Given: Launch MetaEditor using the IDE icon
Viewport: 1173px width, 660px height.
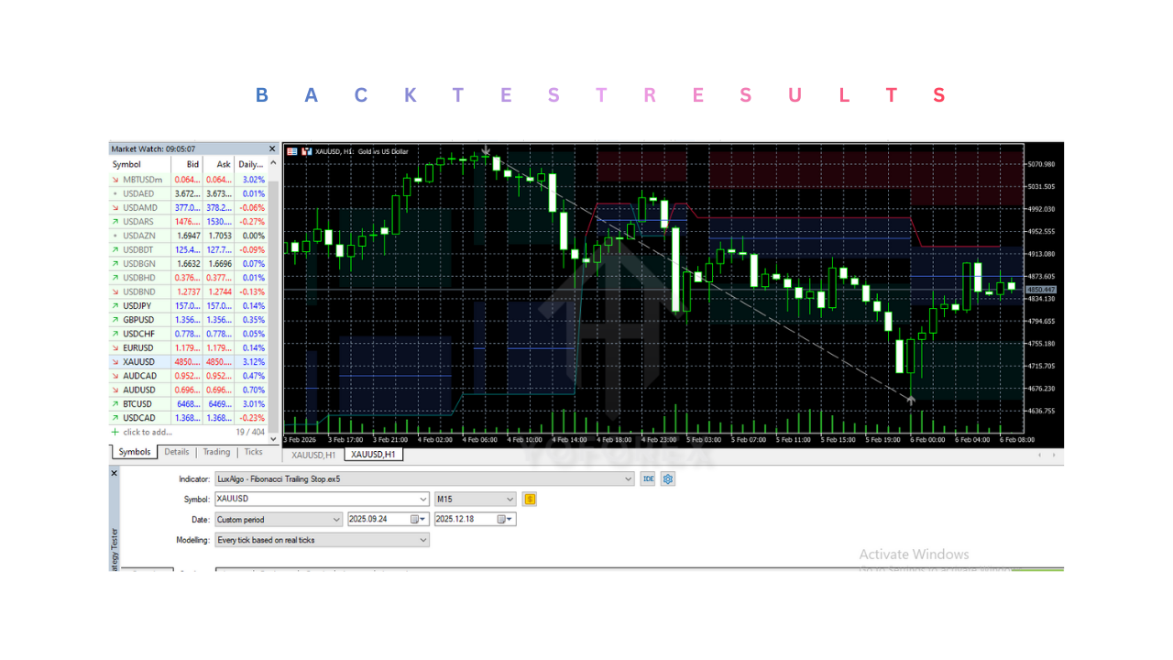Looking at the screenshot, I should pos(649,478).
